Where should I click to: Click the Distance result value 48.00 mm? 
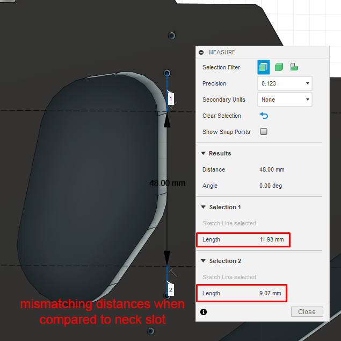pyautogui.click(x=272, y=169)
